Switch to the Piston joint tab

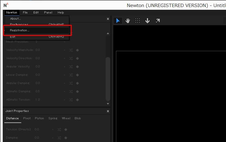coord(39,118)
